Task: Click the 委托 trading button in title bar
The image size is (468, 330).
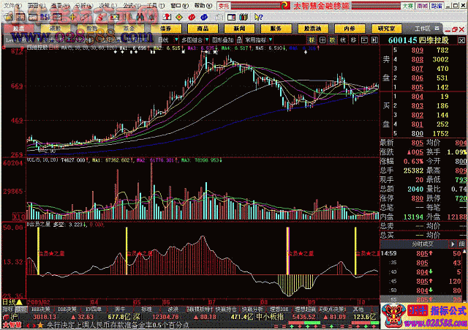Action: point(226,5)
